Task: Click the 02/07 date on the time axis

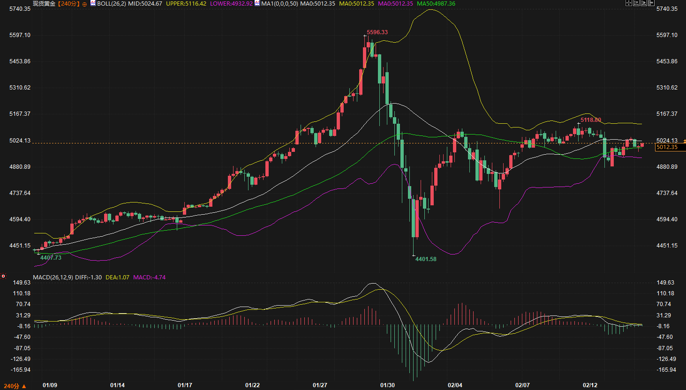Action: point(522,385)
